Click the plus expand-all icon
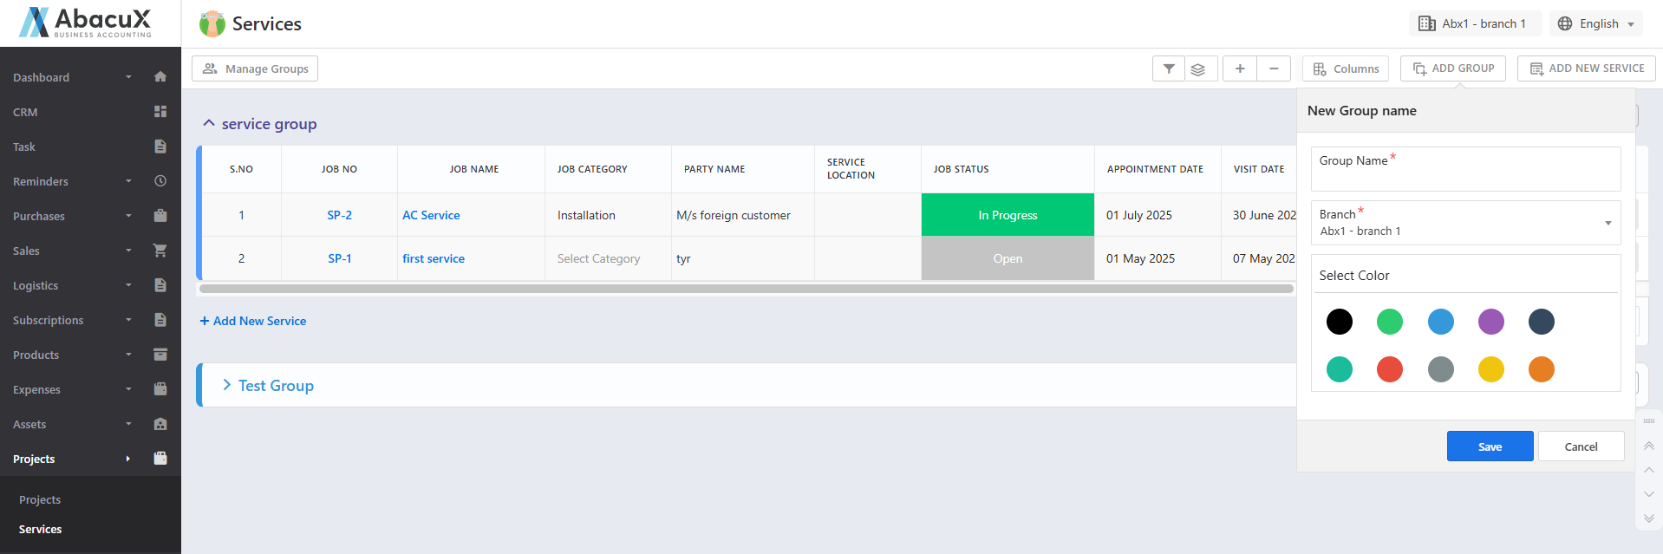The image size is (1663, 554). 1240,68
